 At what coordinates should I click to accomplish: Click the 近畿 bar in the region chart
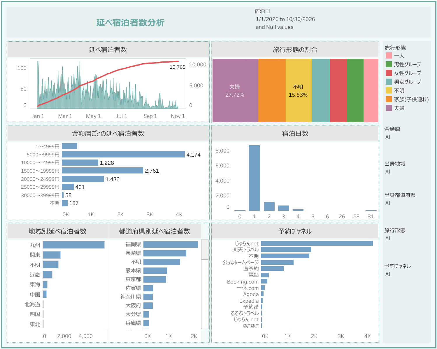tap(48, 274)
